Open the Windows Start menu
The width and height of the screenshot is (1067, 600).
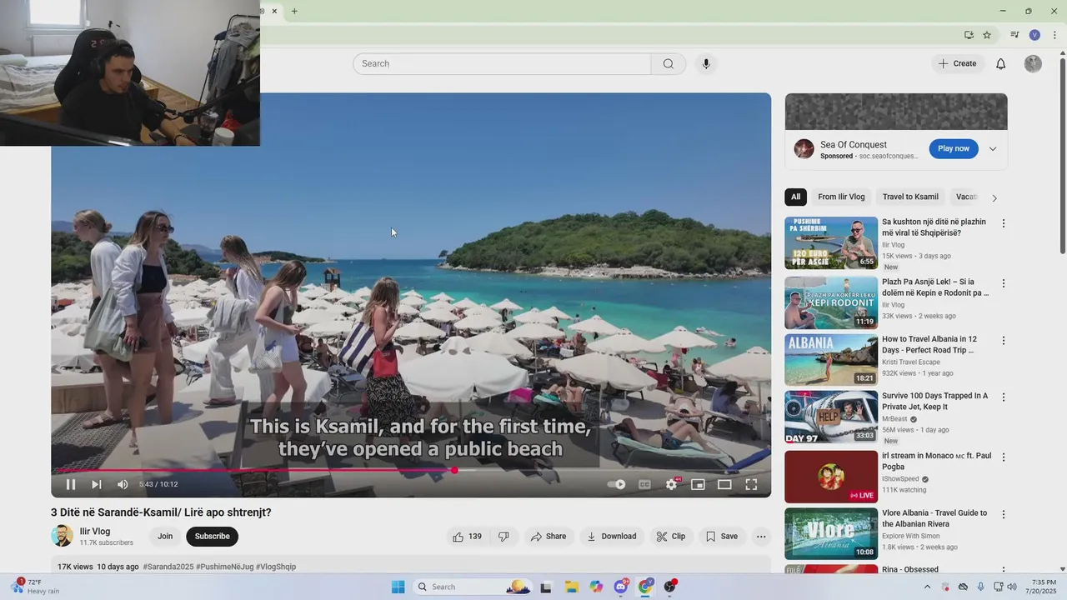[x=398, y=587]
